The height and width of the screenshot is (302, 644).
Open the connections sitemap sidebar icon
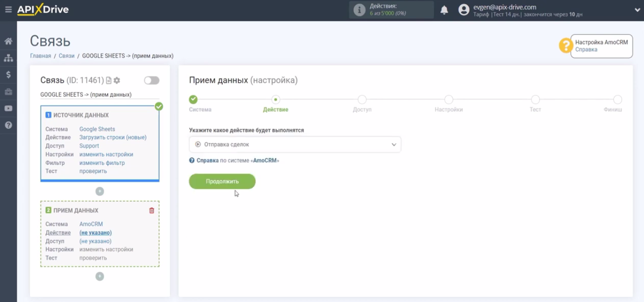tap(8, 58)
